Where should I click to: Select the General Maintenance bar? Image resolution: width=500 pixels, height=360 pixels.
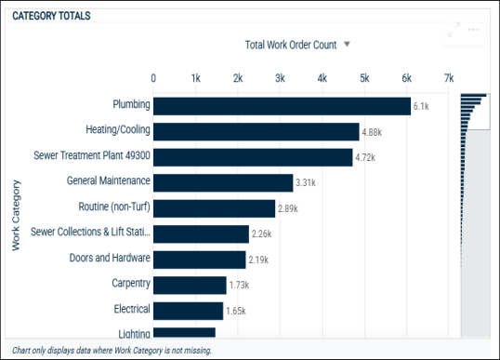pyautogui.click(x=223, y=183)
